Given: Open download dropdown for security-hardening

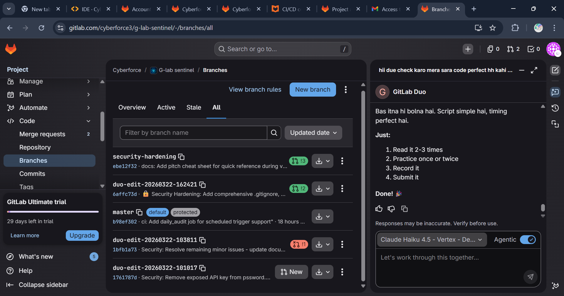Looking at the screenshot, I should point(323,161).
